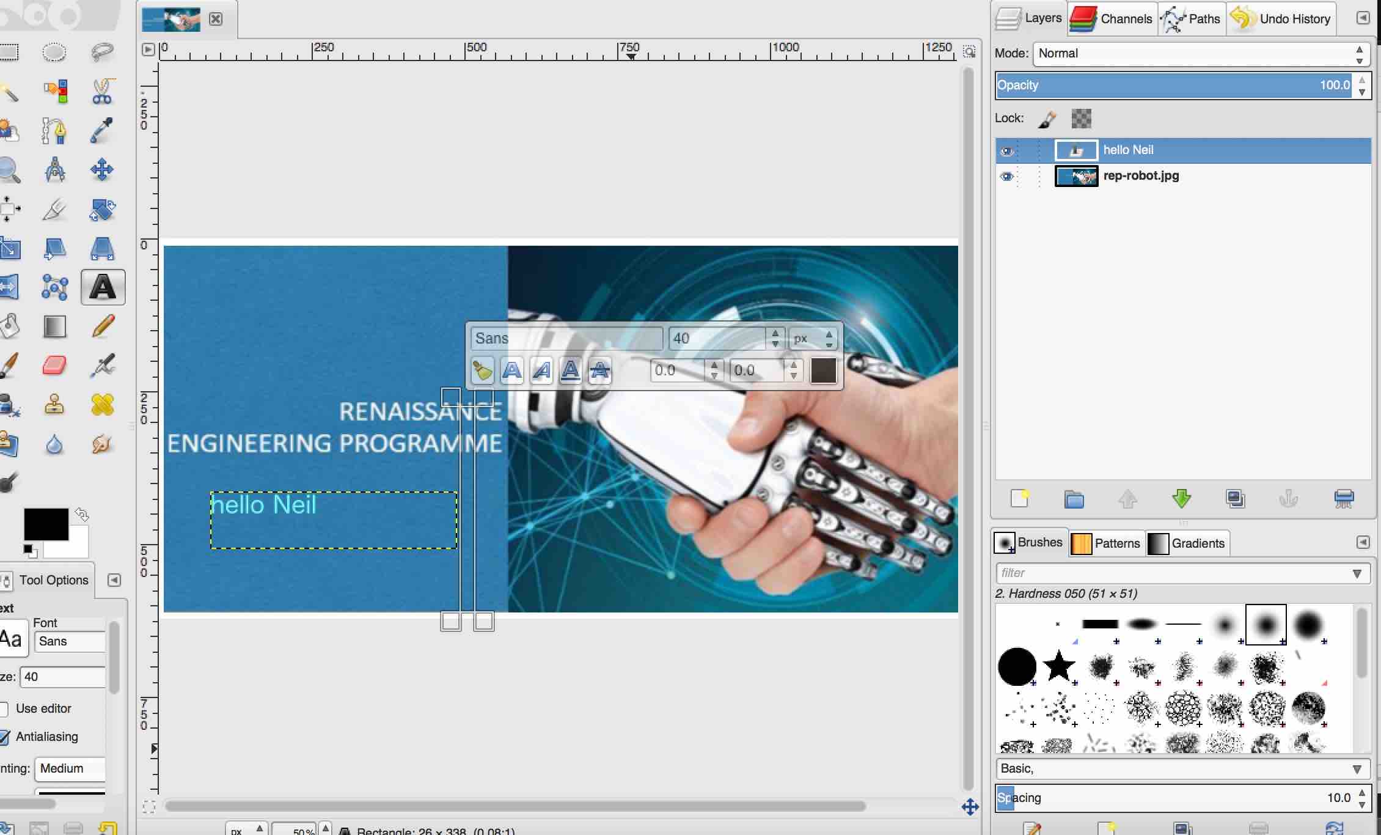Select the Pencil tool
The image size is (1381, 835).
[103, 326]
